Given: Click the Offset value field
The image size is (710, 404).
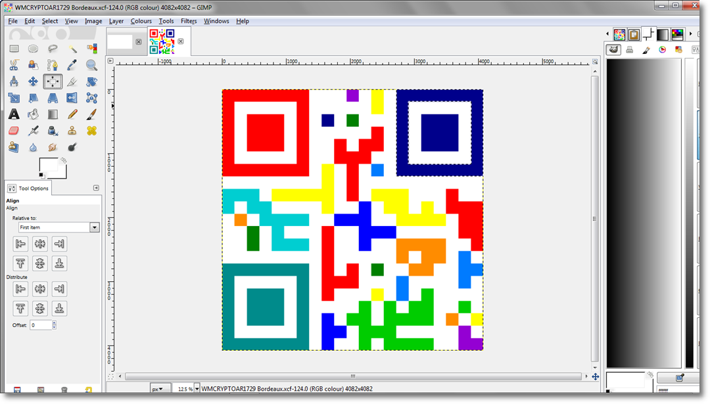Looking at the screenshot, I should (x=41, y=325).
